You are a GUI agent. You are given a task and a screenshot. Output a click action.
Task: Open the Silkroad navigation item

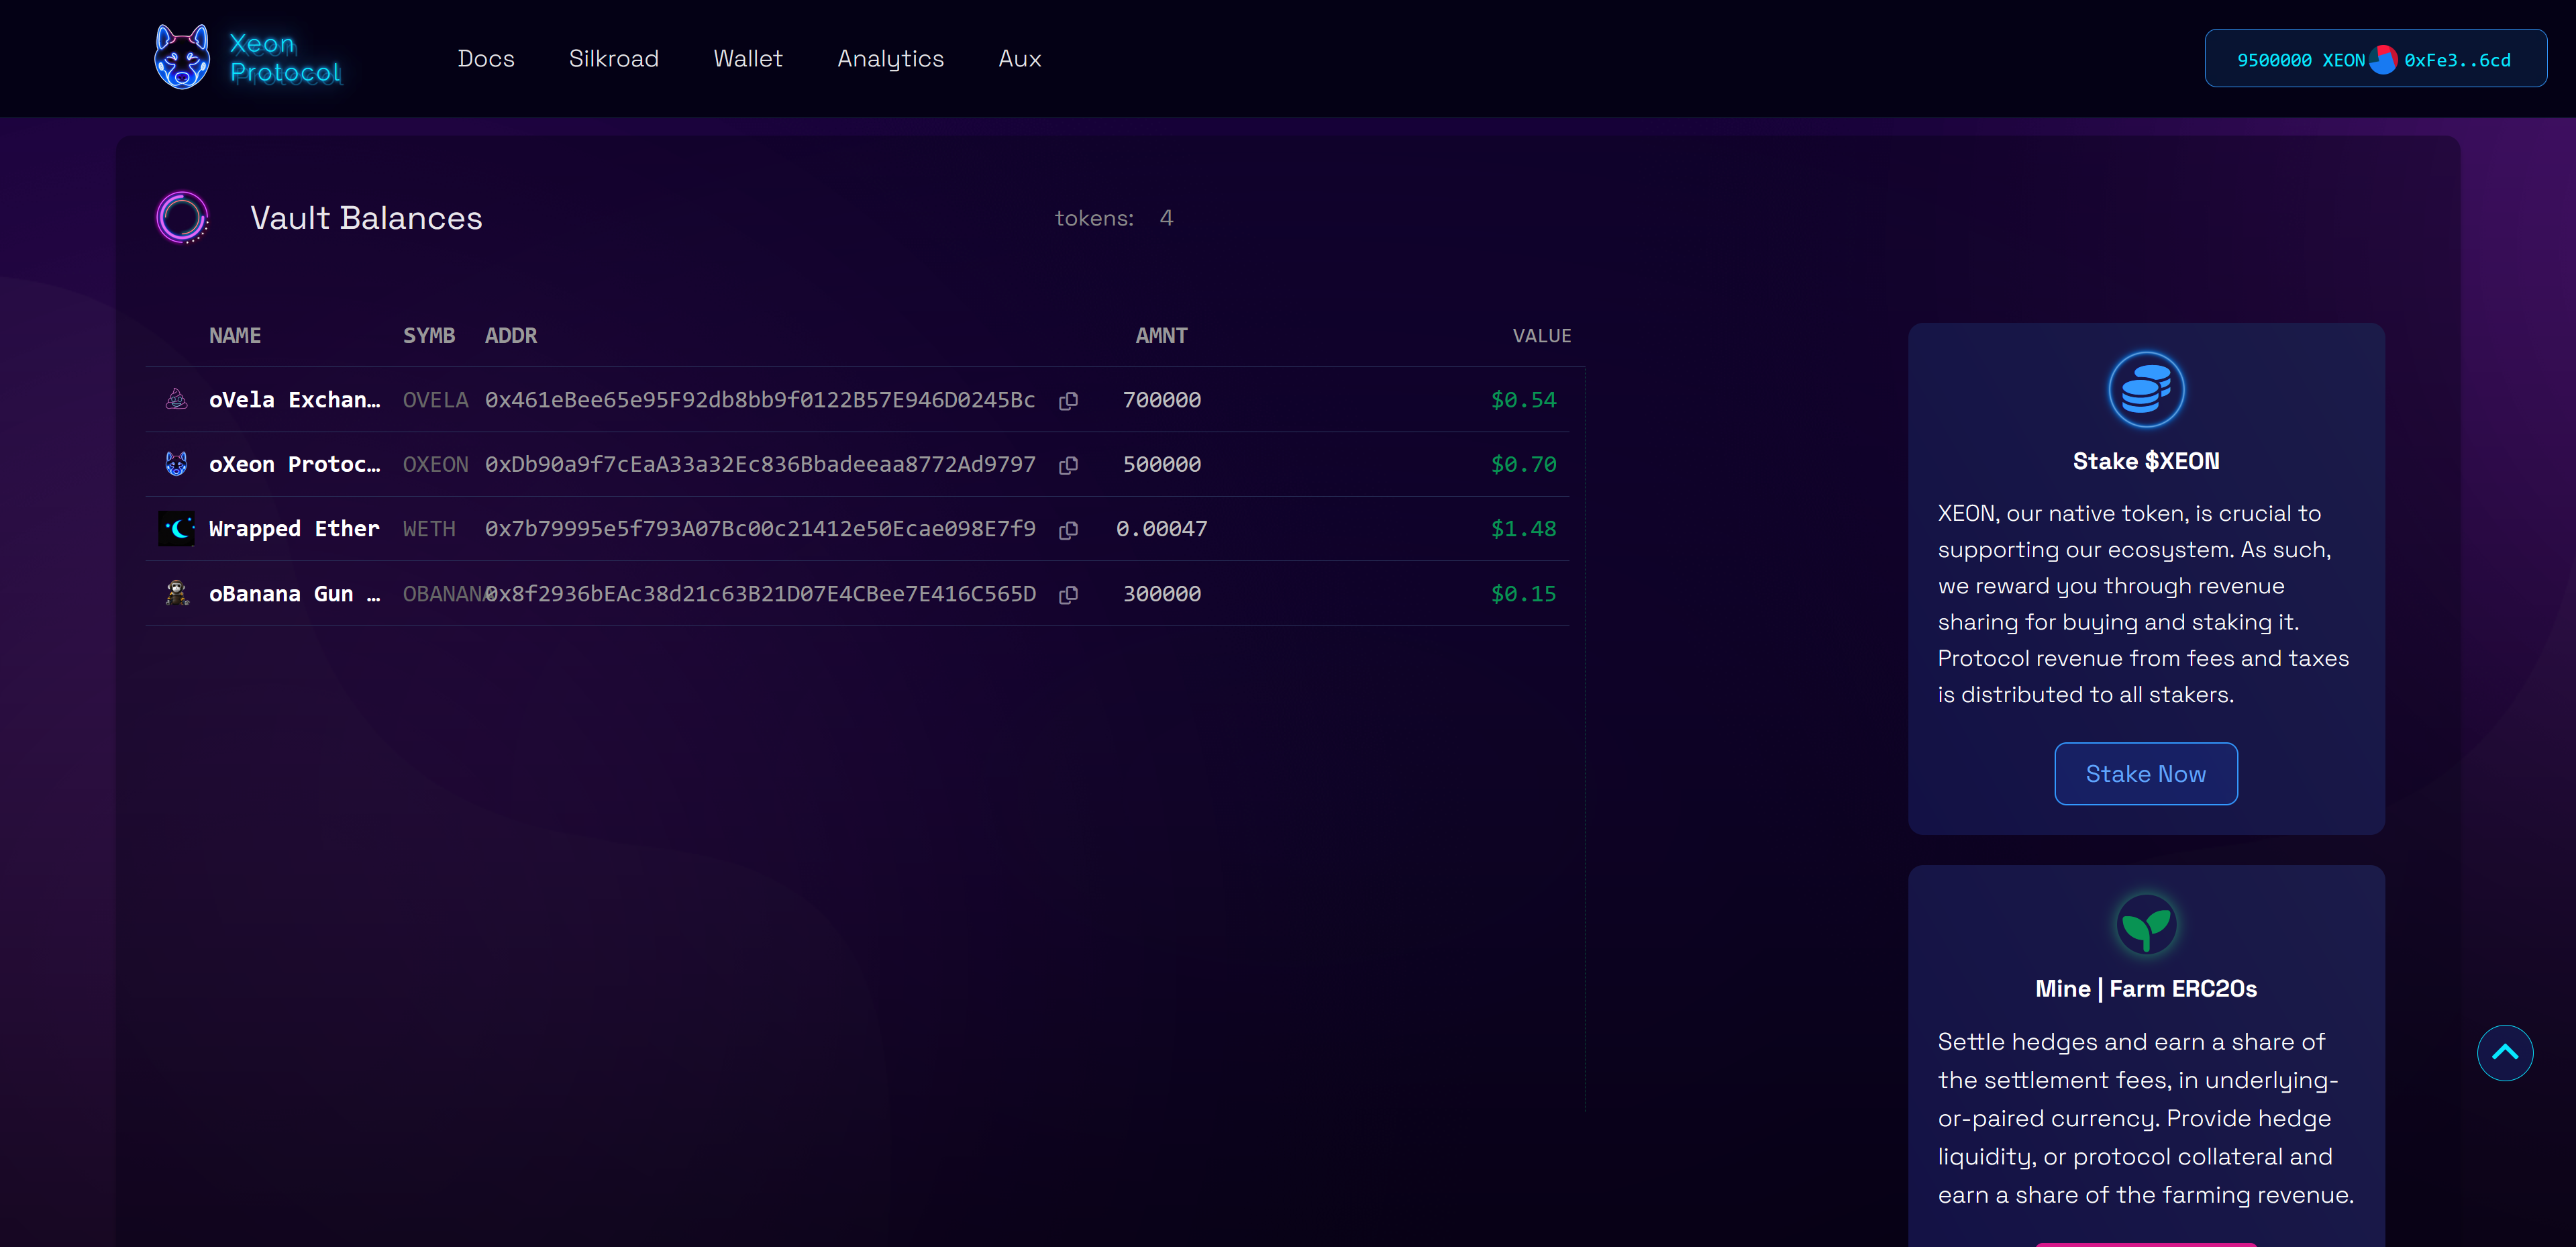pyautogui.click(x=613, y=59)
